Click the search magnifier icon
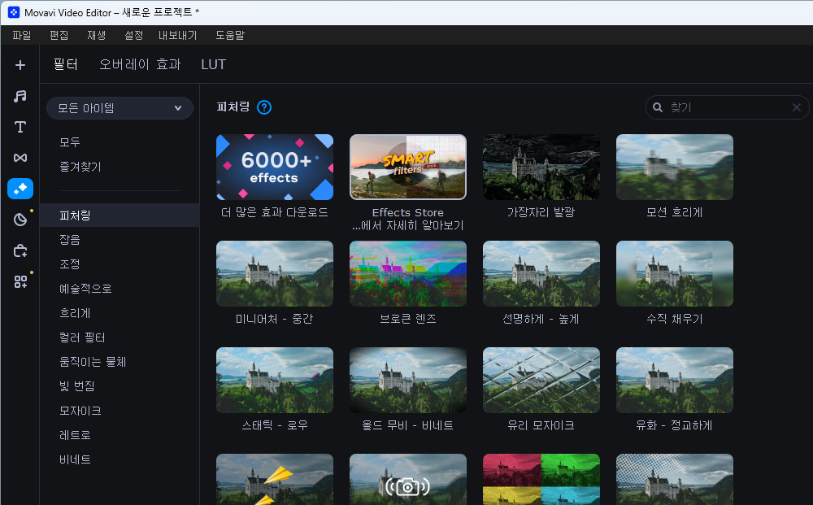The height and width of the screenshot is (505, 813). [x=658, y=107]
